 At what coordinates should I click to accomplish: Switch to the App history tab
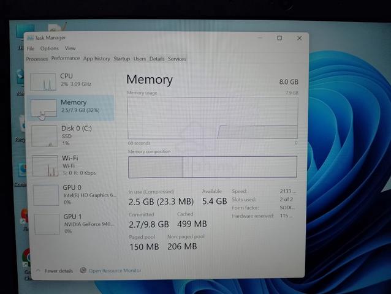click(96, 59)
